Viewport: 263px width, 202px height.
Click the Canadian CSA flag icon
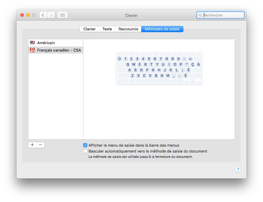(x=32, y=50)
